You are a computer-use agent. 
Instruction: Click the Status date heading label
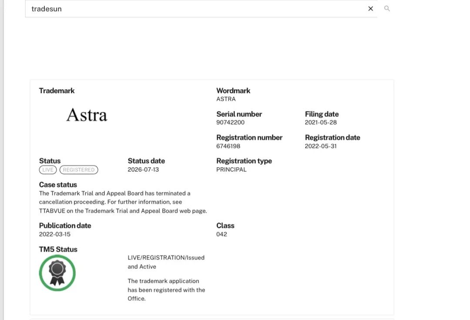point(146,161)
